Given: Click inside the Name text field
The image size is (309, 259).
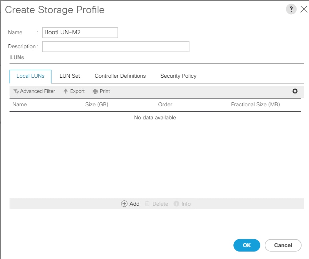Looking at the screenshot, I should 80,32.
